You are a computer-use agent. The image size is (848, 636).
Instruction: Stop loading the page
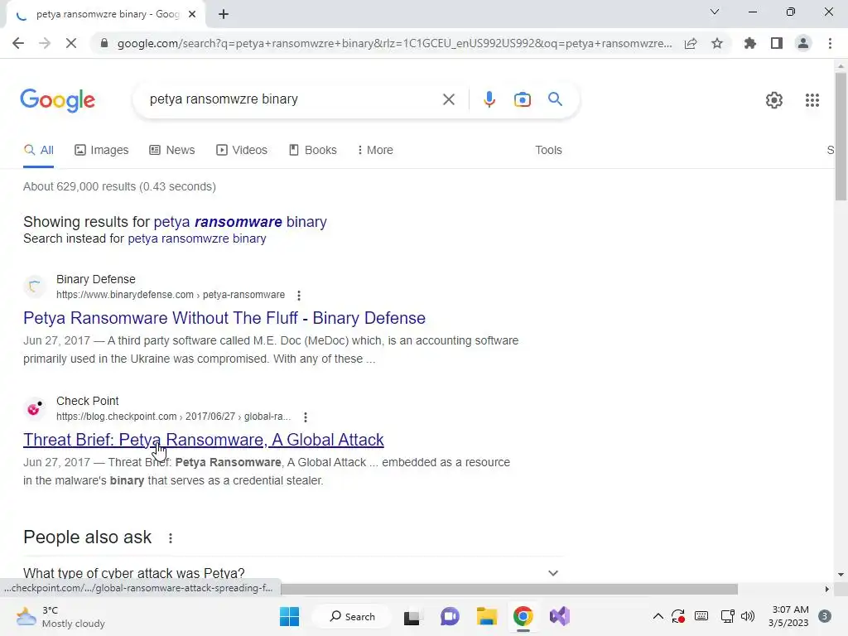71,43
